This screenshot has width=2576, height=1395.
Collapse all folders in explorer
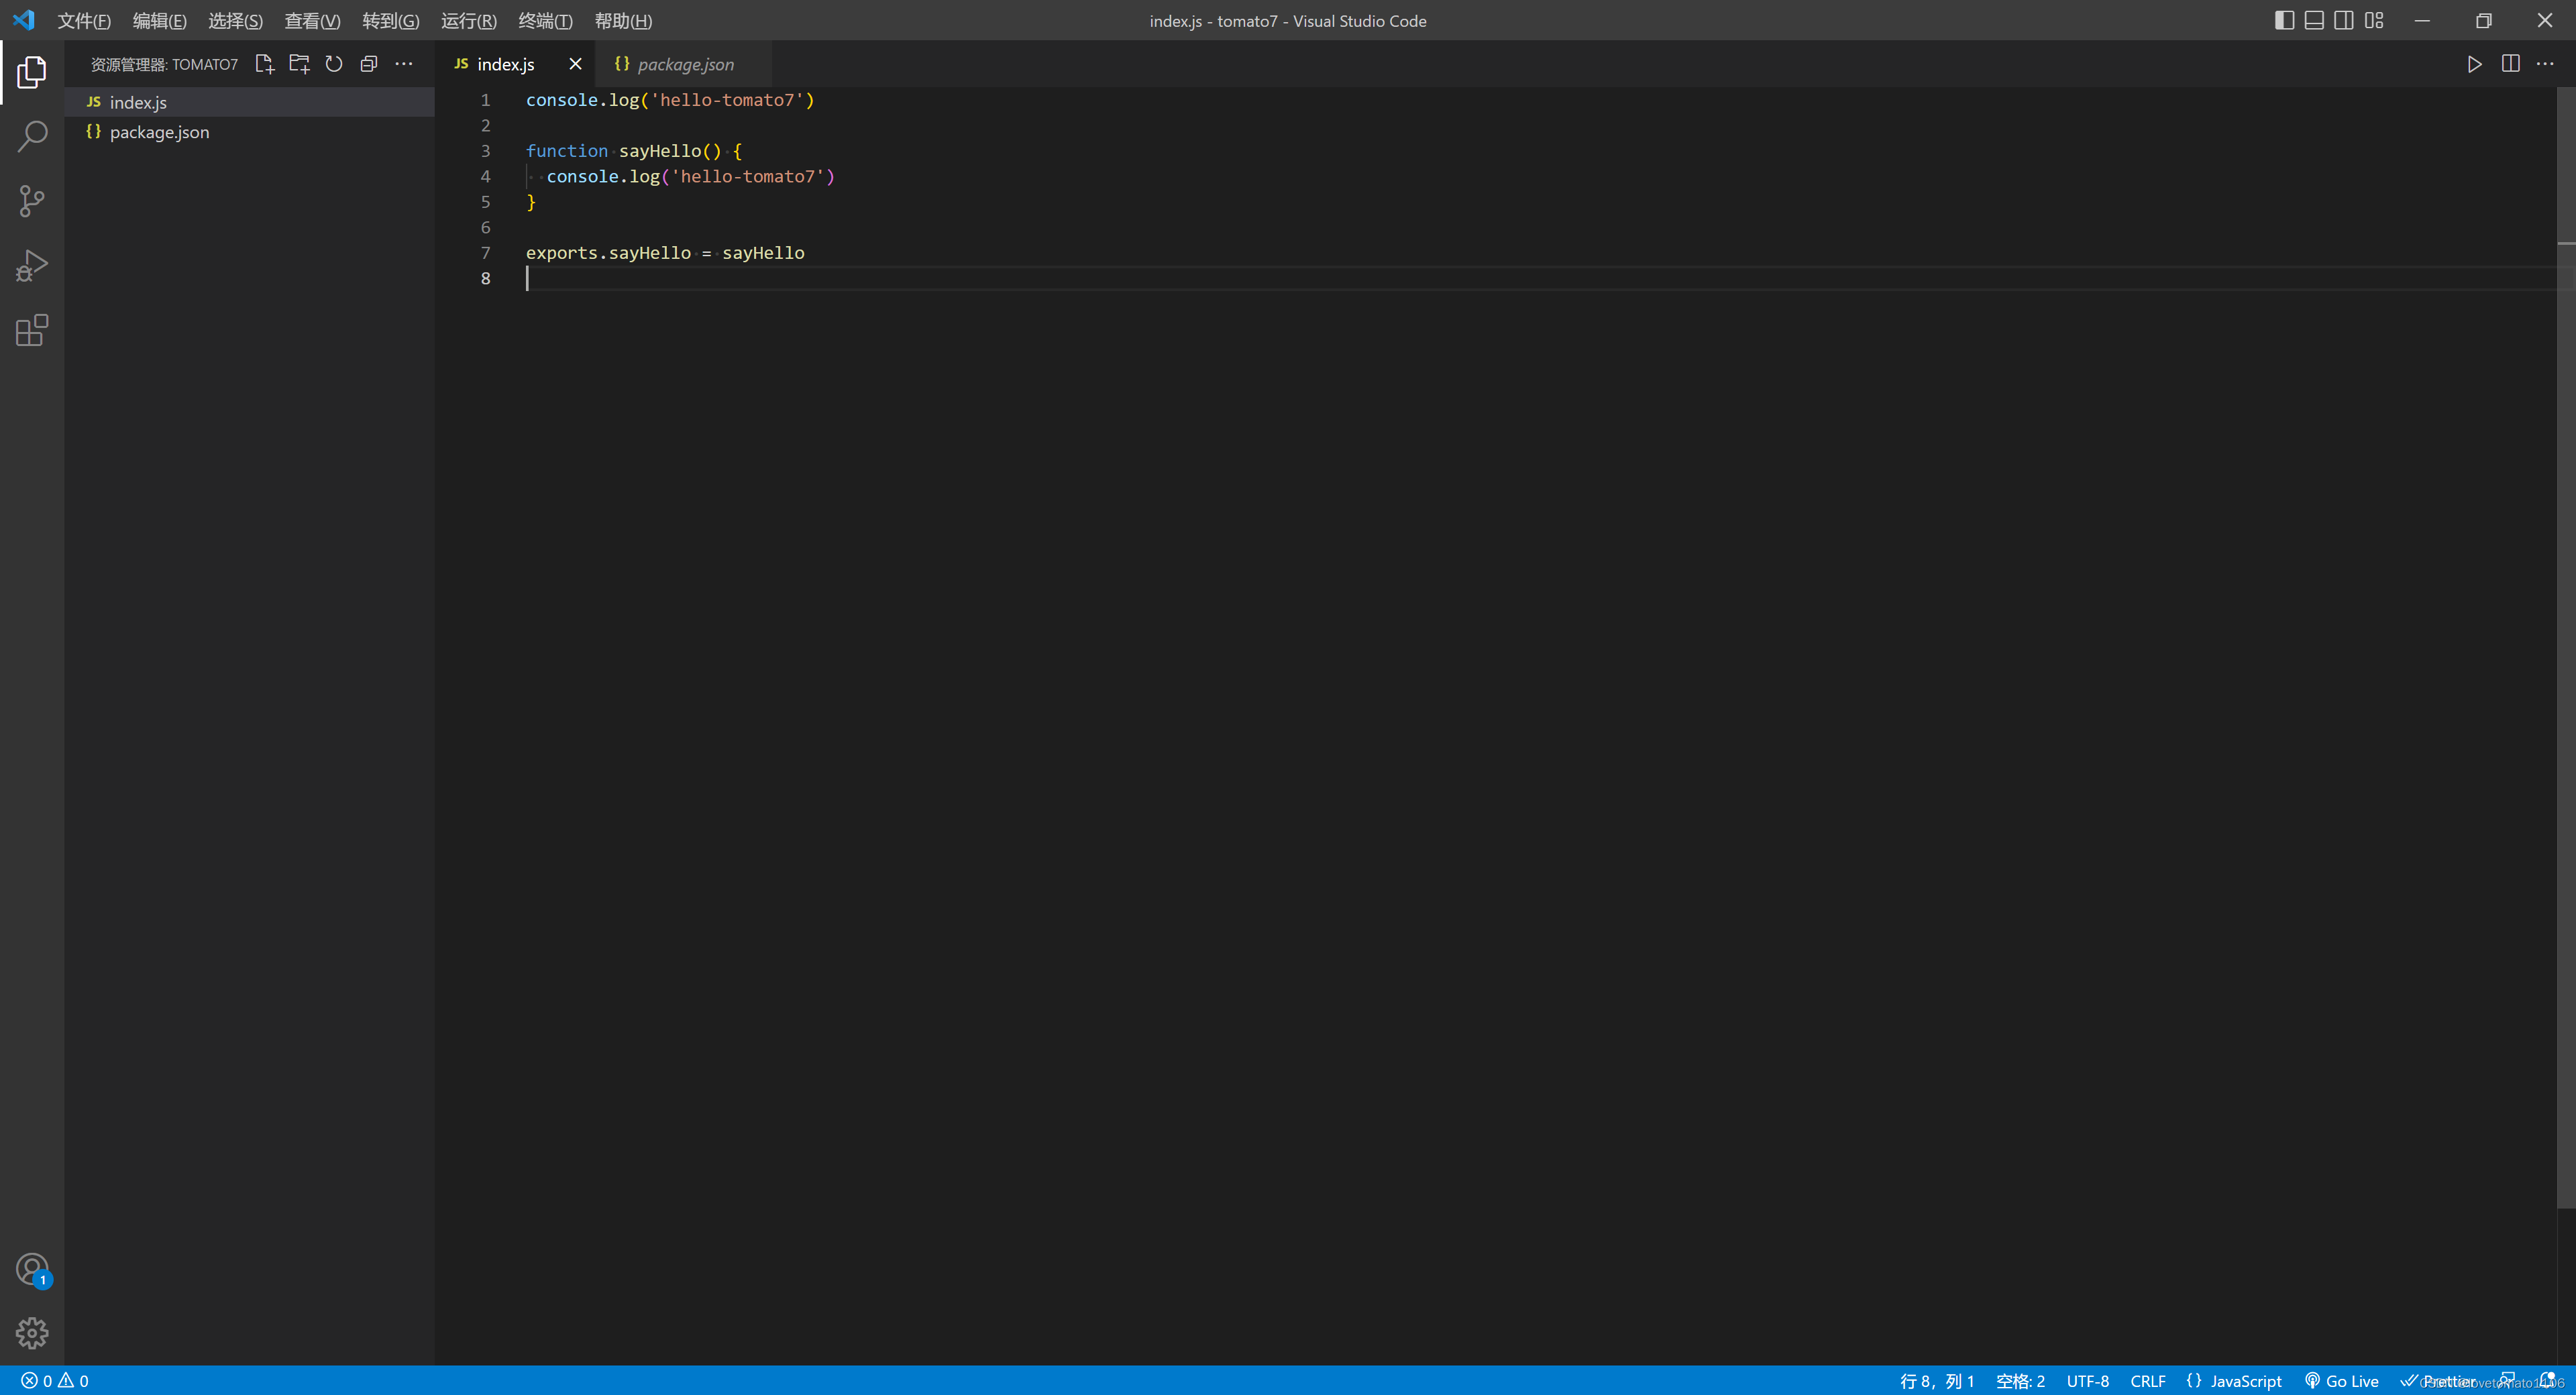[x=369, y=64]
